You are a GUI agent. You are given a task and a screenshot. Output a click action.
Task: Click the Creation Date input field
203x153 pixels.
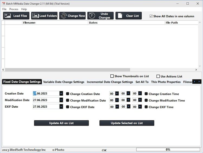pyautogui.click(x=46, y=93)
